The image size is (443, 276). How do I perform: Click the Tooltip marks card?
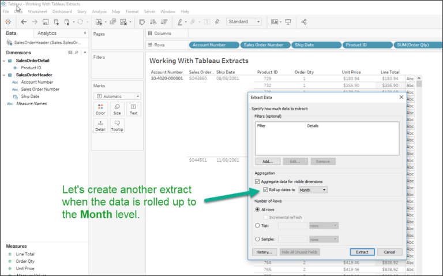[117, 125]
